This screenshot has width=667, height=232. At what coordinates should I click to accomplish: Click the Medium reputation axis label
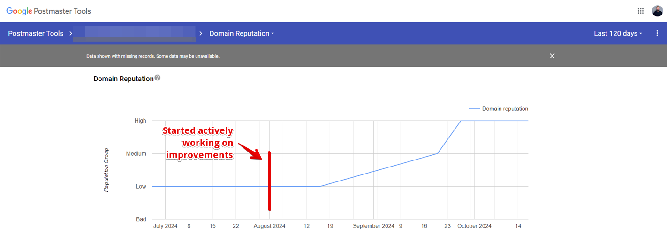(136, 153)
